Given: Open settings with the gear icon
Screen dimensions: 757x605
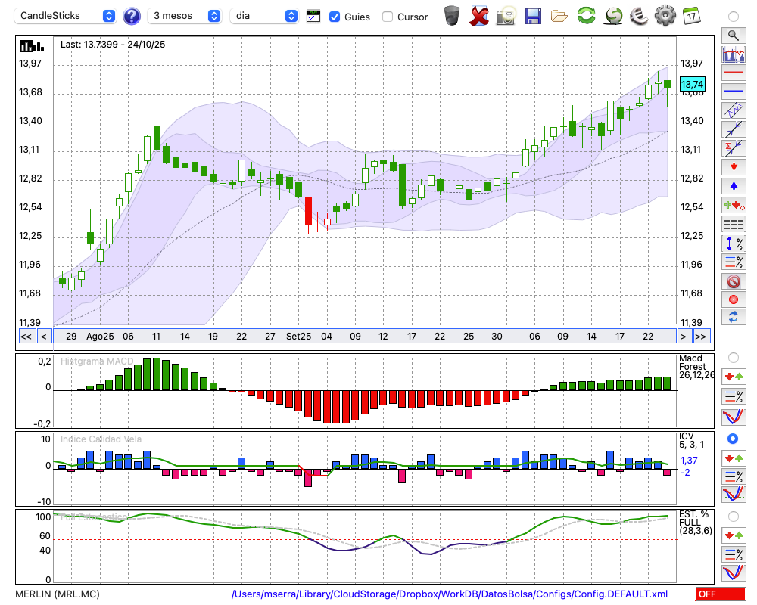Looking at the screenshot, I should (665, 15).
